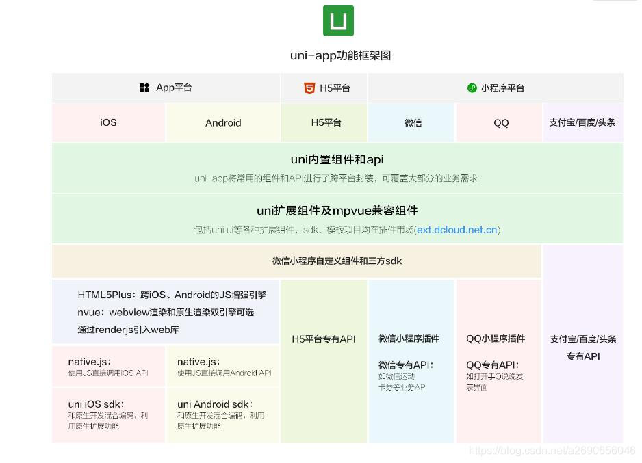Click the green mini-program platform icon
The image size is (642, 463).
tap(472, 88)
